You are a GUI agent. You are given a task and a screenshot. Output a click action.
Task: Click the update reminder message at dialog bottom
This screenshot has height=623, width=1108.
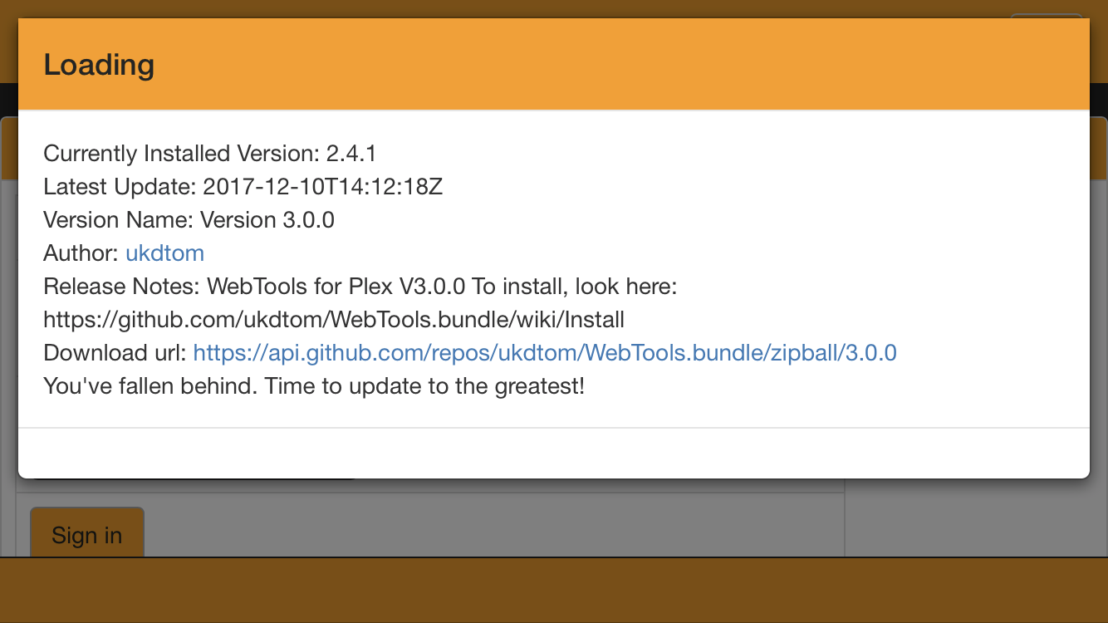pyautogui.click(x=313, y=385)
